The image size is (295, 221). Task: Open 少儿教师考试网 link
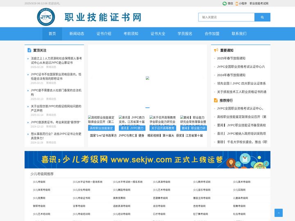coord(202,182)
